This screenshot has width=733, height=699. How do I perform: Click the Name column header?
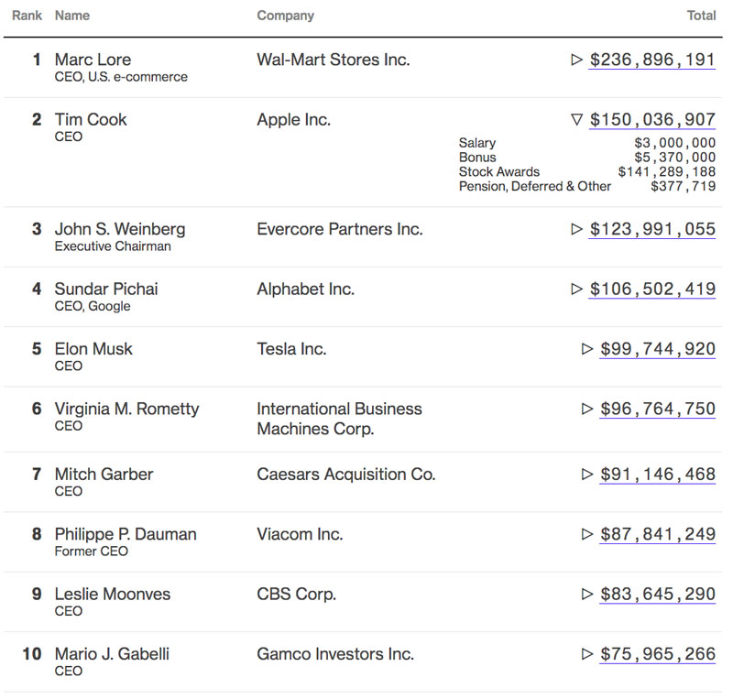[x=72, y=16]
